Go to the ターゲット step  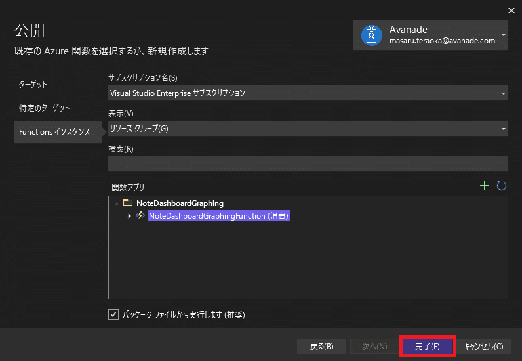tap(33, 84)
